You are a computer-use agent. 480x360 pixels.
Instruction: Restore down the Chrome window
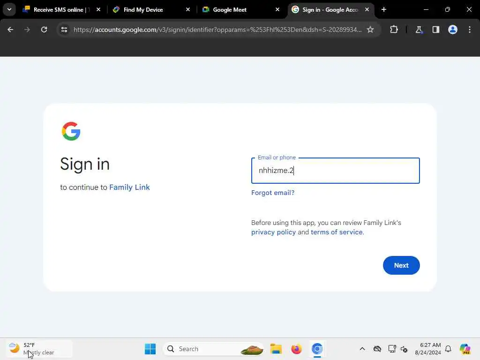tap(448, 9)
